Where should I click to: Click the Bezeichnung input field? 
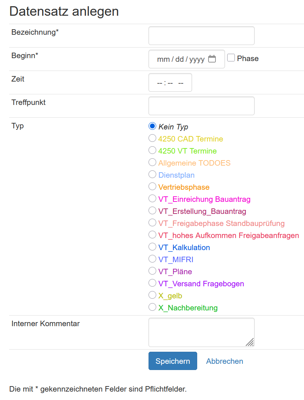201,35
